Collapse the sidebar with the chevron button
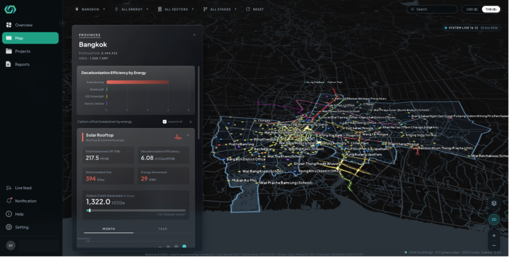The height and width of the screenshot is (257, 509). point(62,23)
